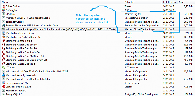Click the Treexy publisher cell
The image size is (195, 96).
(x=128, y=6)
